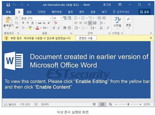
Task: Click the distributed alignment icon
Action: pyautogui.click(x=95, y=23)
